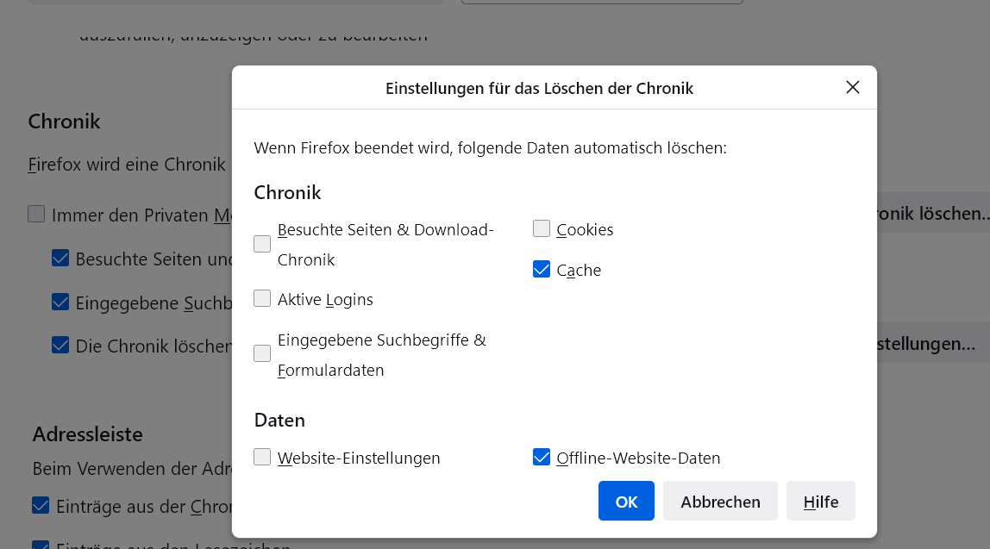Uncheck the Cache checkbox
This screenshot has width=990, height=549.
pos(542,270)
